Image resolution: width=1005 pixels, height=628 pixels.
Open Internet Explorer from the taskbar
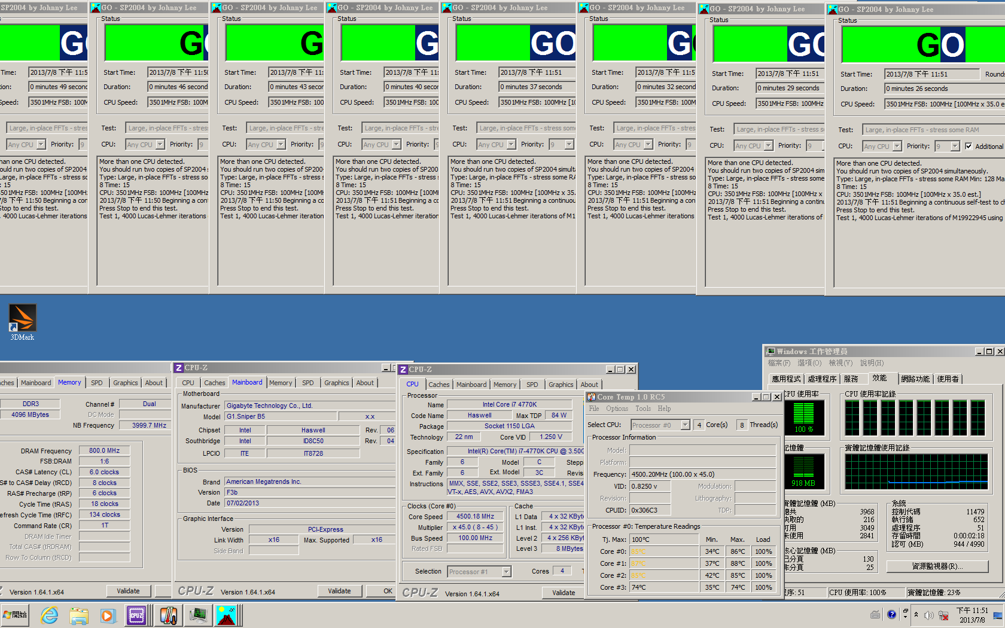click(x=50, y=615)
